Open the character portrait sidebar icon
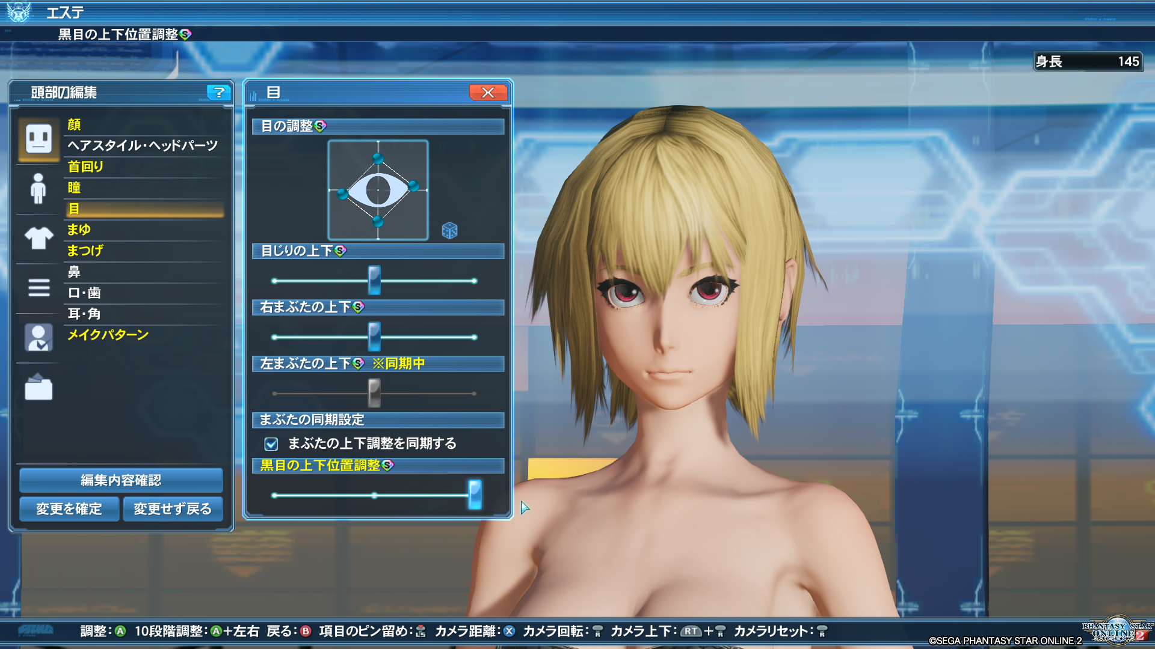This screenshot has width=1155, height=649. [x=38, y=337]
